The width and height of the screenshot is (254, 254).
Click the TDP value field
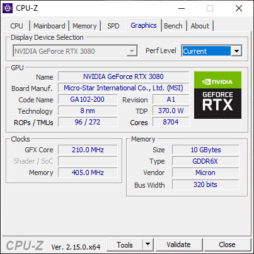(x=171, y=111)
